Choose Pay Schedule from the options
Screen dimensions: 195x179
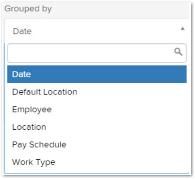pyautogui.click(x=97, y=144)
